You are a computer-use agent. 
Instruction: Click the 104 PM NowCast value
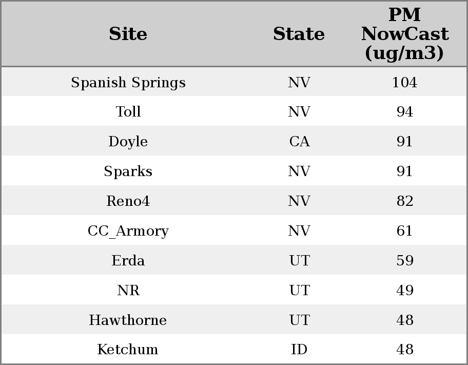[x=404, y=83]
